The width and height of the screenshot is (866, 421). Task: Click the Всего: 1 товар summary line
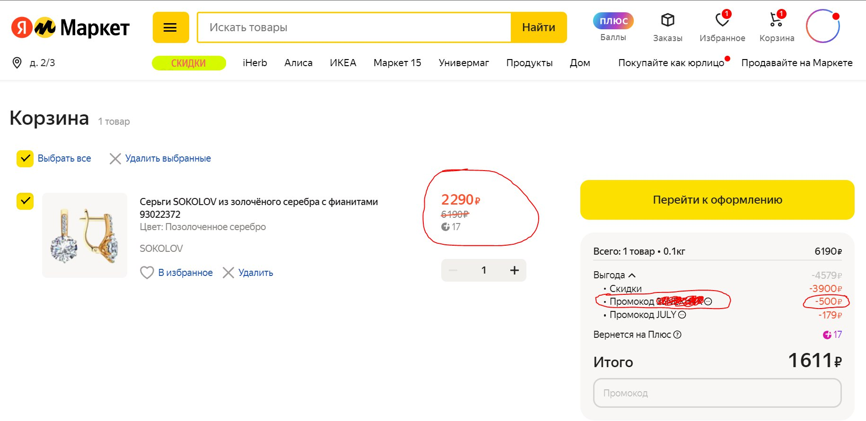click(639, 251)
